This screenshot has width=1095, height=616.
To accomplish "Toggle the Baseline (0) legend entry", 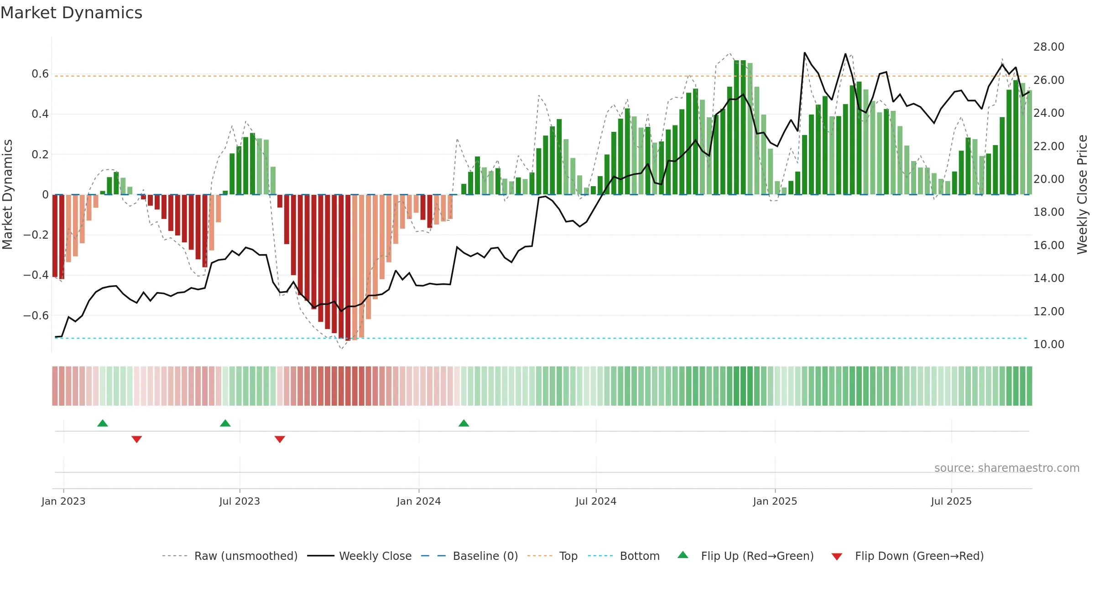I will pyautogui.click(x=469, y=556).
